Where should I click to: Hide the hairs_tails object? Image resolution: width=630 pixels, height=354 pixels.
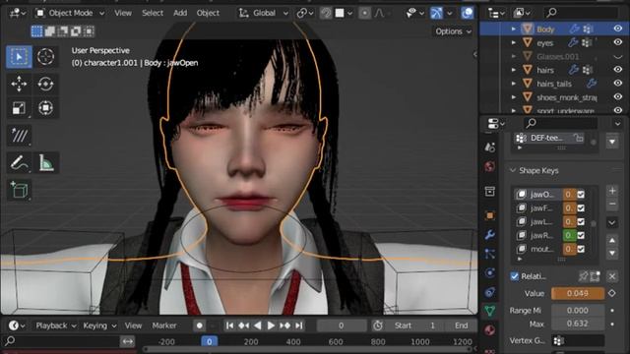click(x=617, y=83)
